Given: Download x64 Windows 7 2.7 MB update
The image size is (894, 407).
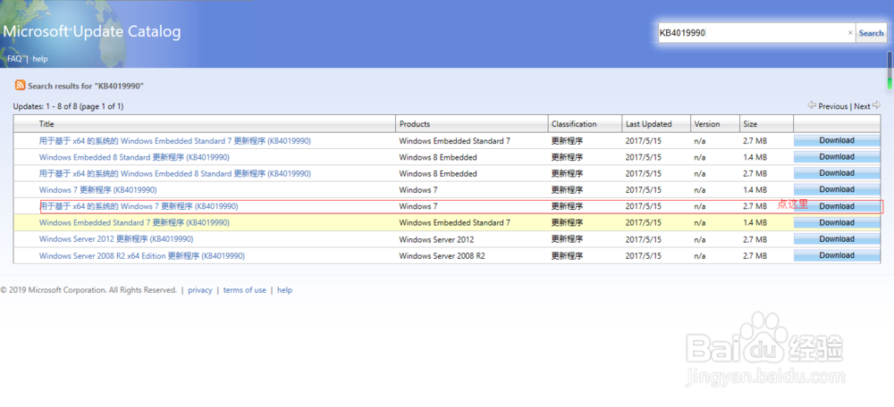Looking at the screenshot, I should [837, 206].
